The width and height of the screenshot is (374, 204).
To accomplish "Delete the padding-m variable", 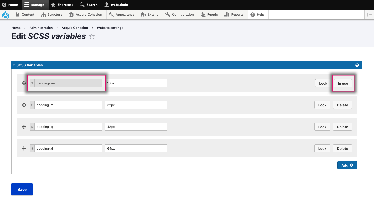I will tap(342, 105).
